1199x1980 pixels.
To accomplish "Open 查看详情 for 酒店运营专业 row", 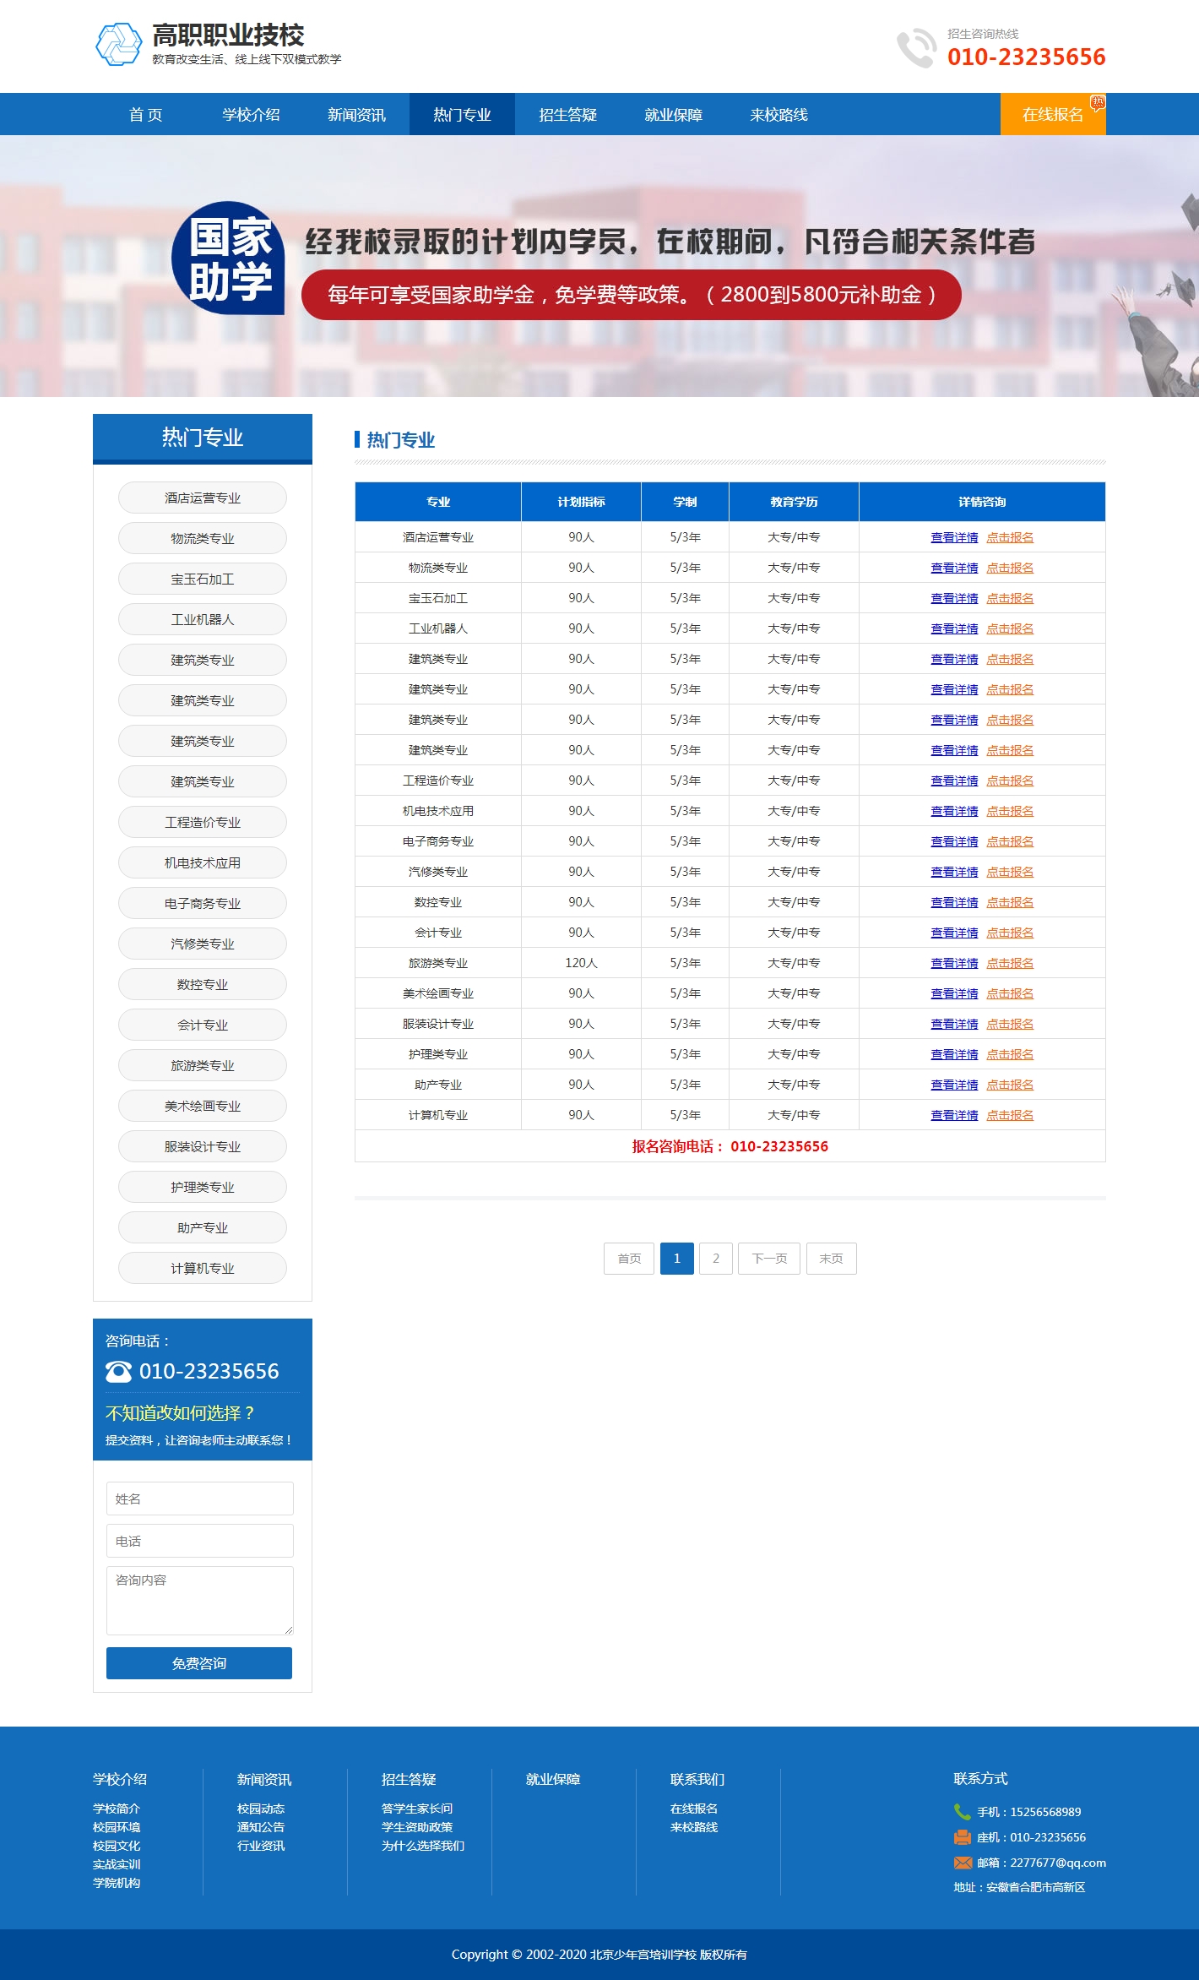I will [x=954, y=537].
